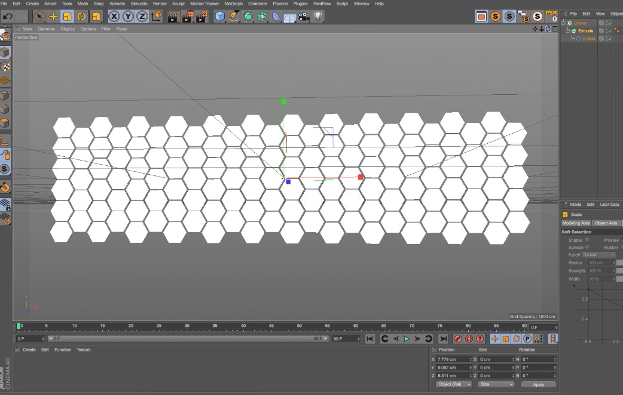Screen dimensions: 623x395
Task: Disable the n-Side object's green checkmark
Action: (x=610, y=38)
